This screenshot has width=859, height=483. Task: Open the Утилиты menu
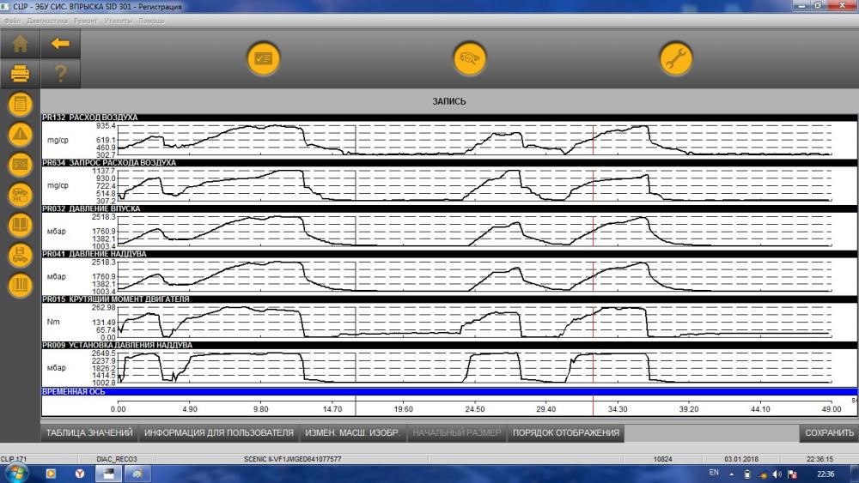coord(118,21)
